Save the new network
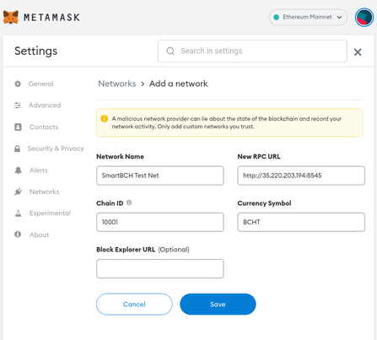 (x=218, y=305)
